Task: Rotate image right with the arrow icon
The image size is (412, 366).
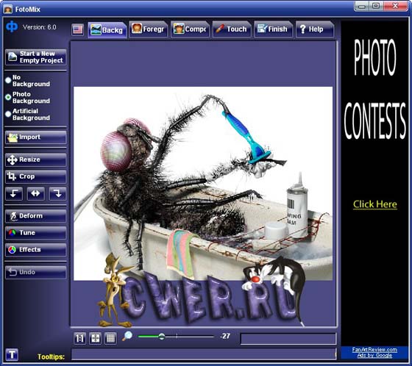Action: (x=57, y=194)
